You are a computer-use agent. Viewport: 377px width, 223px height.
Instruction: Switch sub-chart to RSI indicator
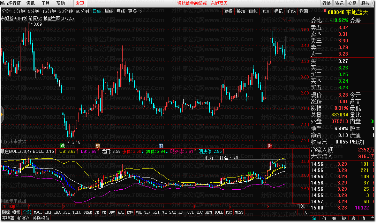(x=156, y=212)
